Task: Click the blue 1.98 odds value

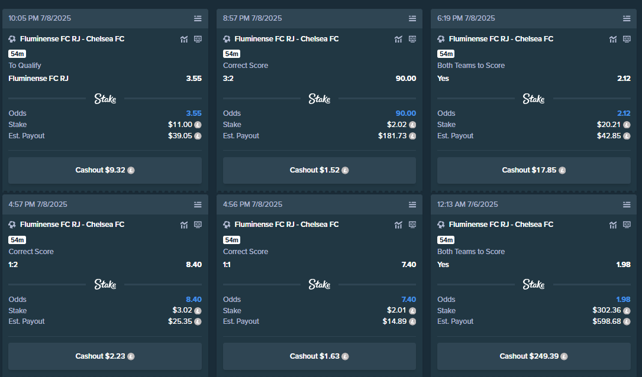Action: [623, 300]
